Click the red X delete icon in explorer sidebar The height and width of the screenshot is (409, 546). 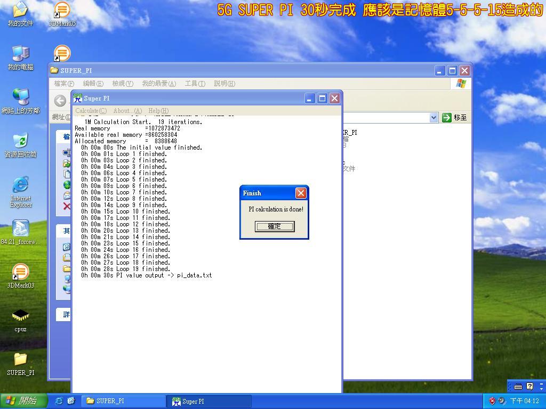coord(67,206)
